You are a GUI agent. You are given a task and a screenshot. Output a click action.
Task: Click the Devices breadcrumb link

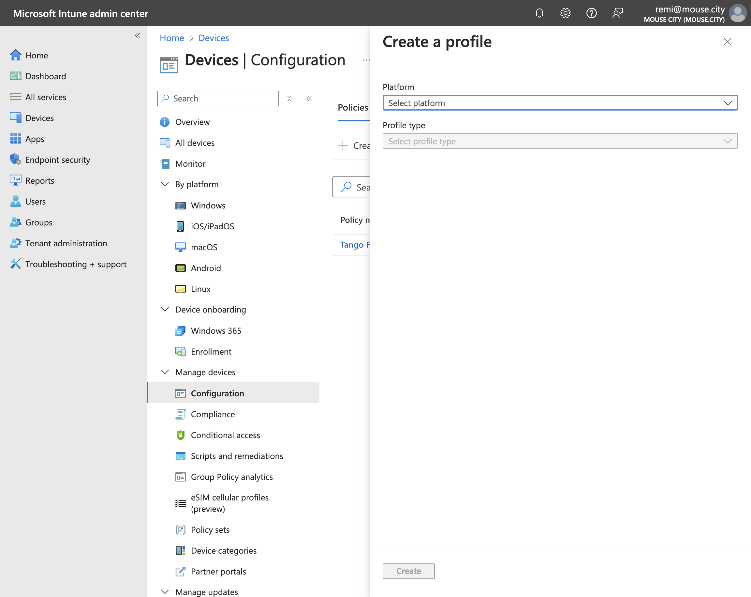click(x=214, y=38)
